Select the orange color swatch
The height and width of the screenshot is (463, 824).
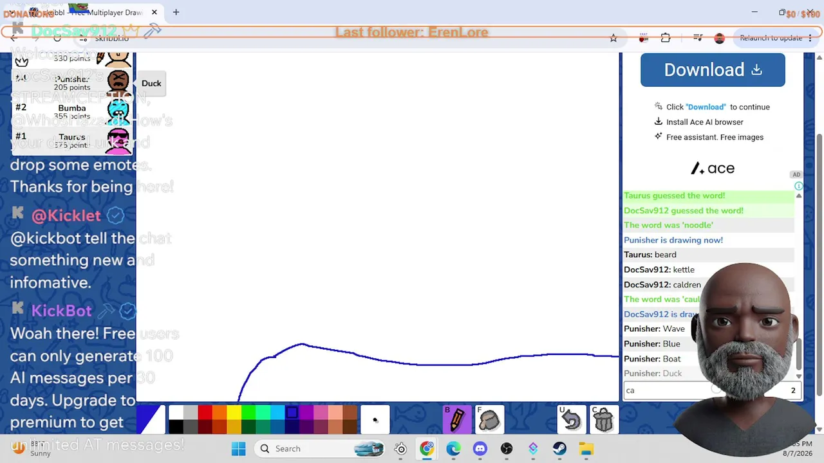[220, 413]
